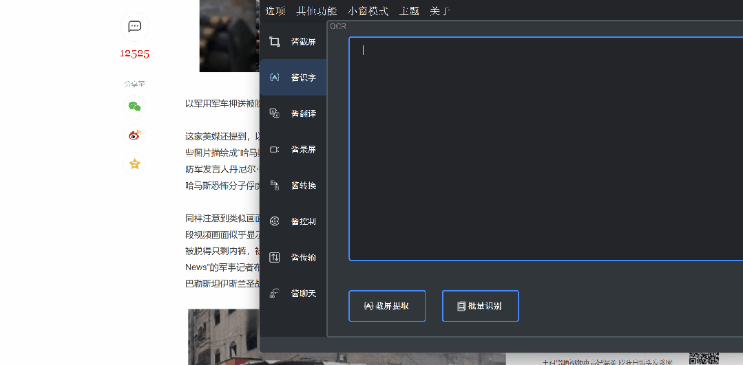
Task: Open the 选项 menu
Action: point(275,11)
